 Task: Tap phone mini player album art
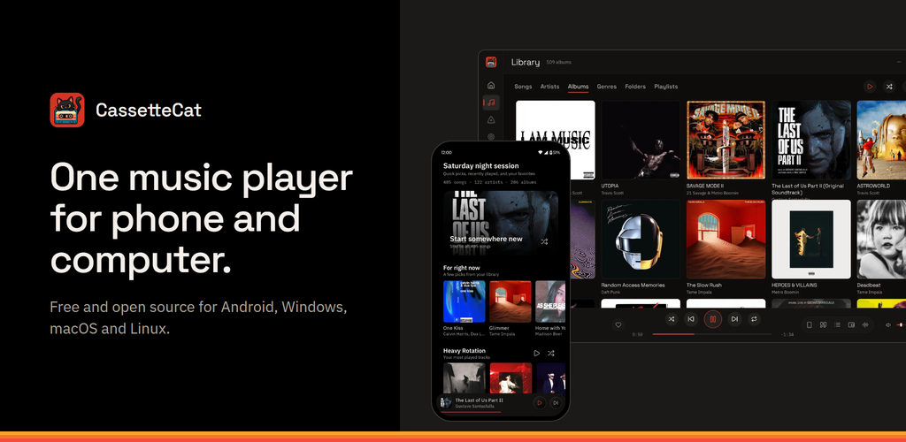click(x=446, y=403)
